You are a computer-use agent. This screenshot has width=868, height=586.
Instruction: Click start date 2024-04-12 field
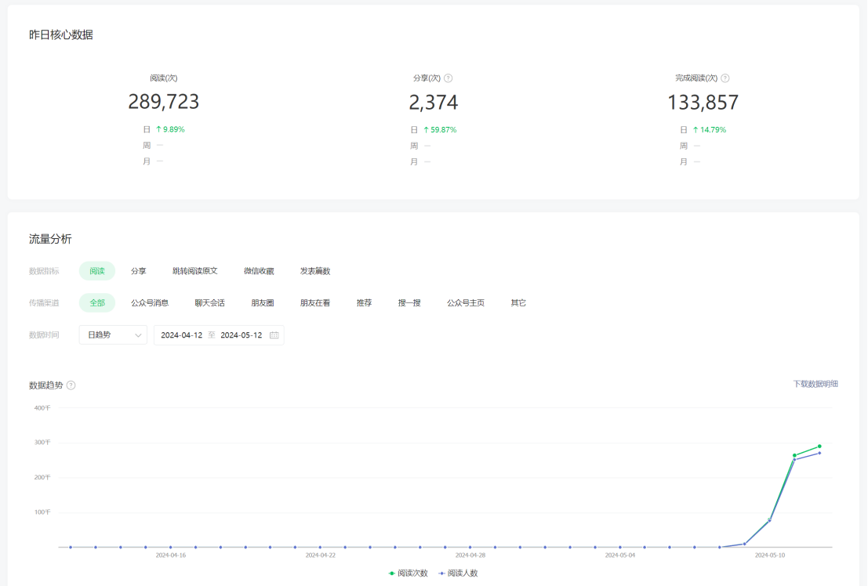pyautogui.click(x=182, y=335)
